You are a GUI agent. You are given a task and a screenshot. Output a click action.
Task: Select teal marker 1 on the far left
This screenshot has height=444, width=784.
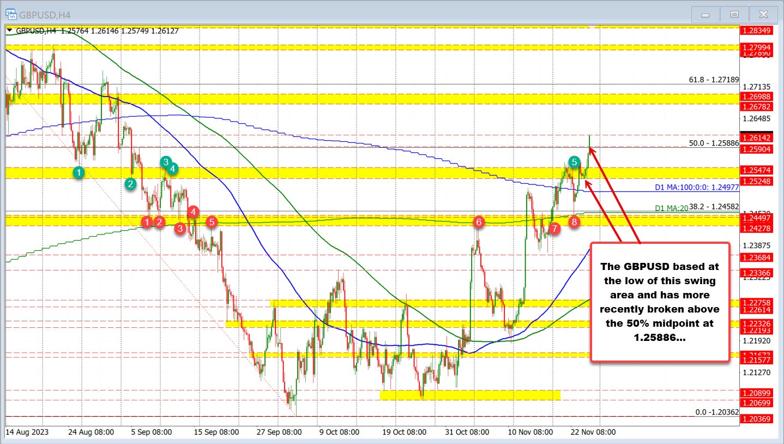pos(78,172)
